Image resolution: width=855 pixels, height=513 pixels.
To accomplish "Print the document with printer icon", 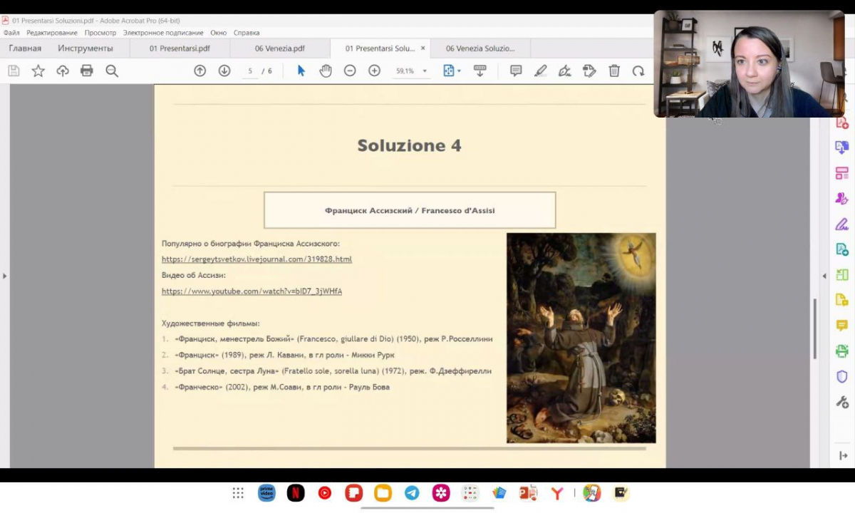I will (87, 71).
